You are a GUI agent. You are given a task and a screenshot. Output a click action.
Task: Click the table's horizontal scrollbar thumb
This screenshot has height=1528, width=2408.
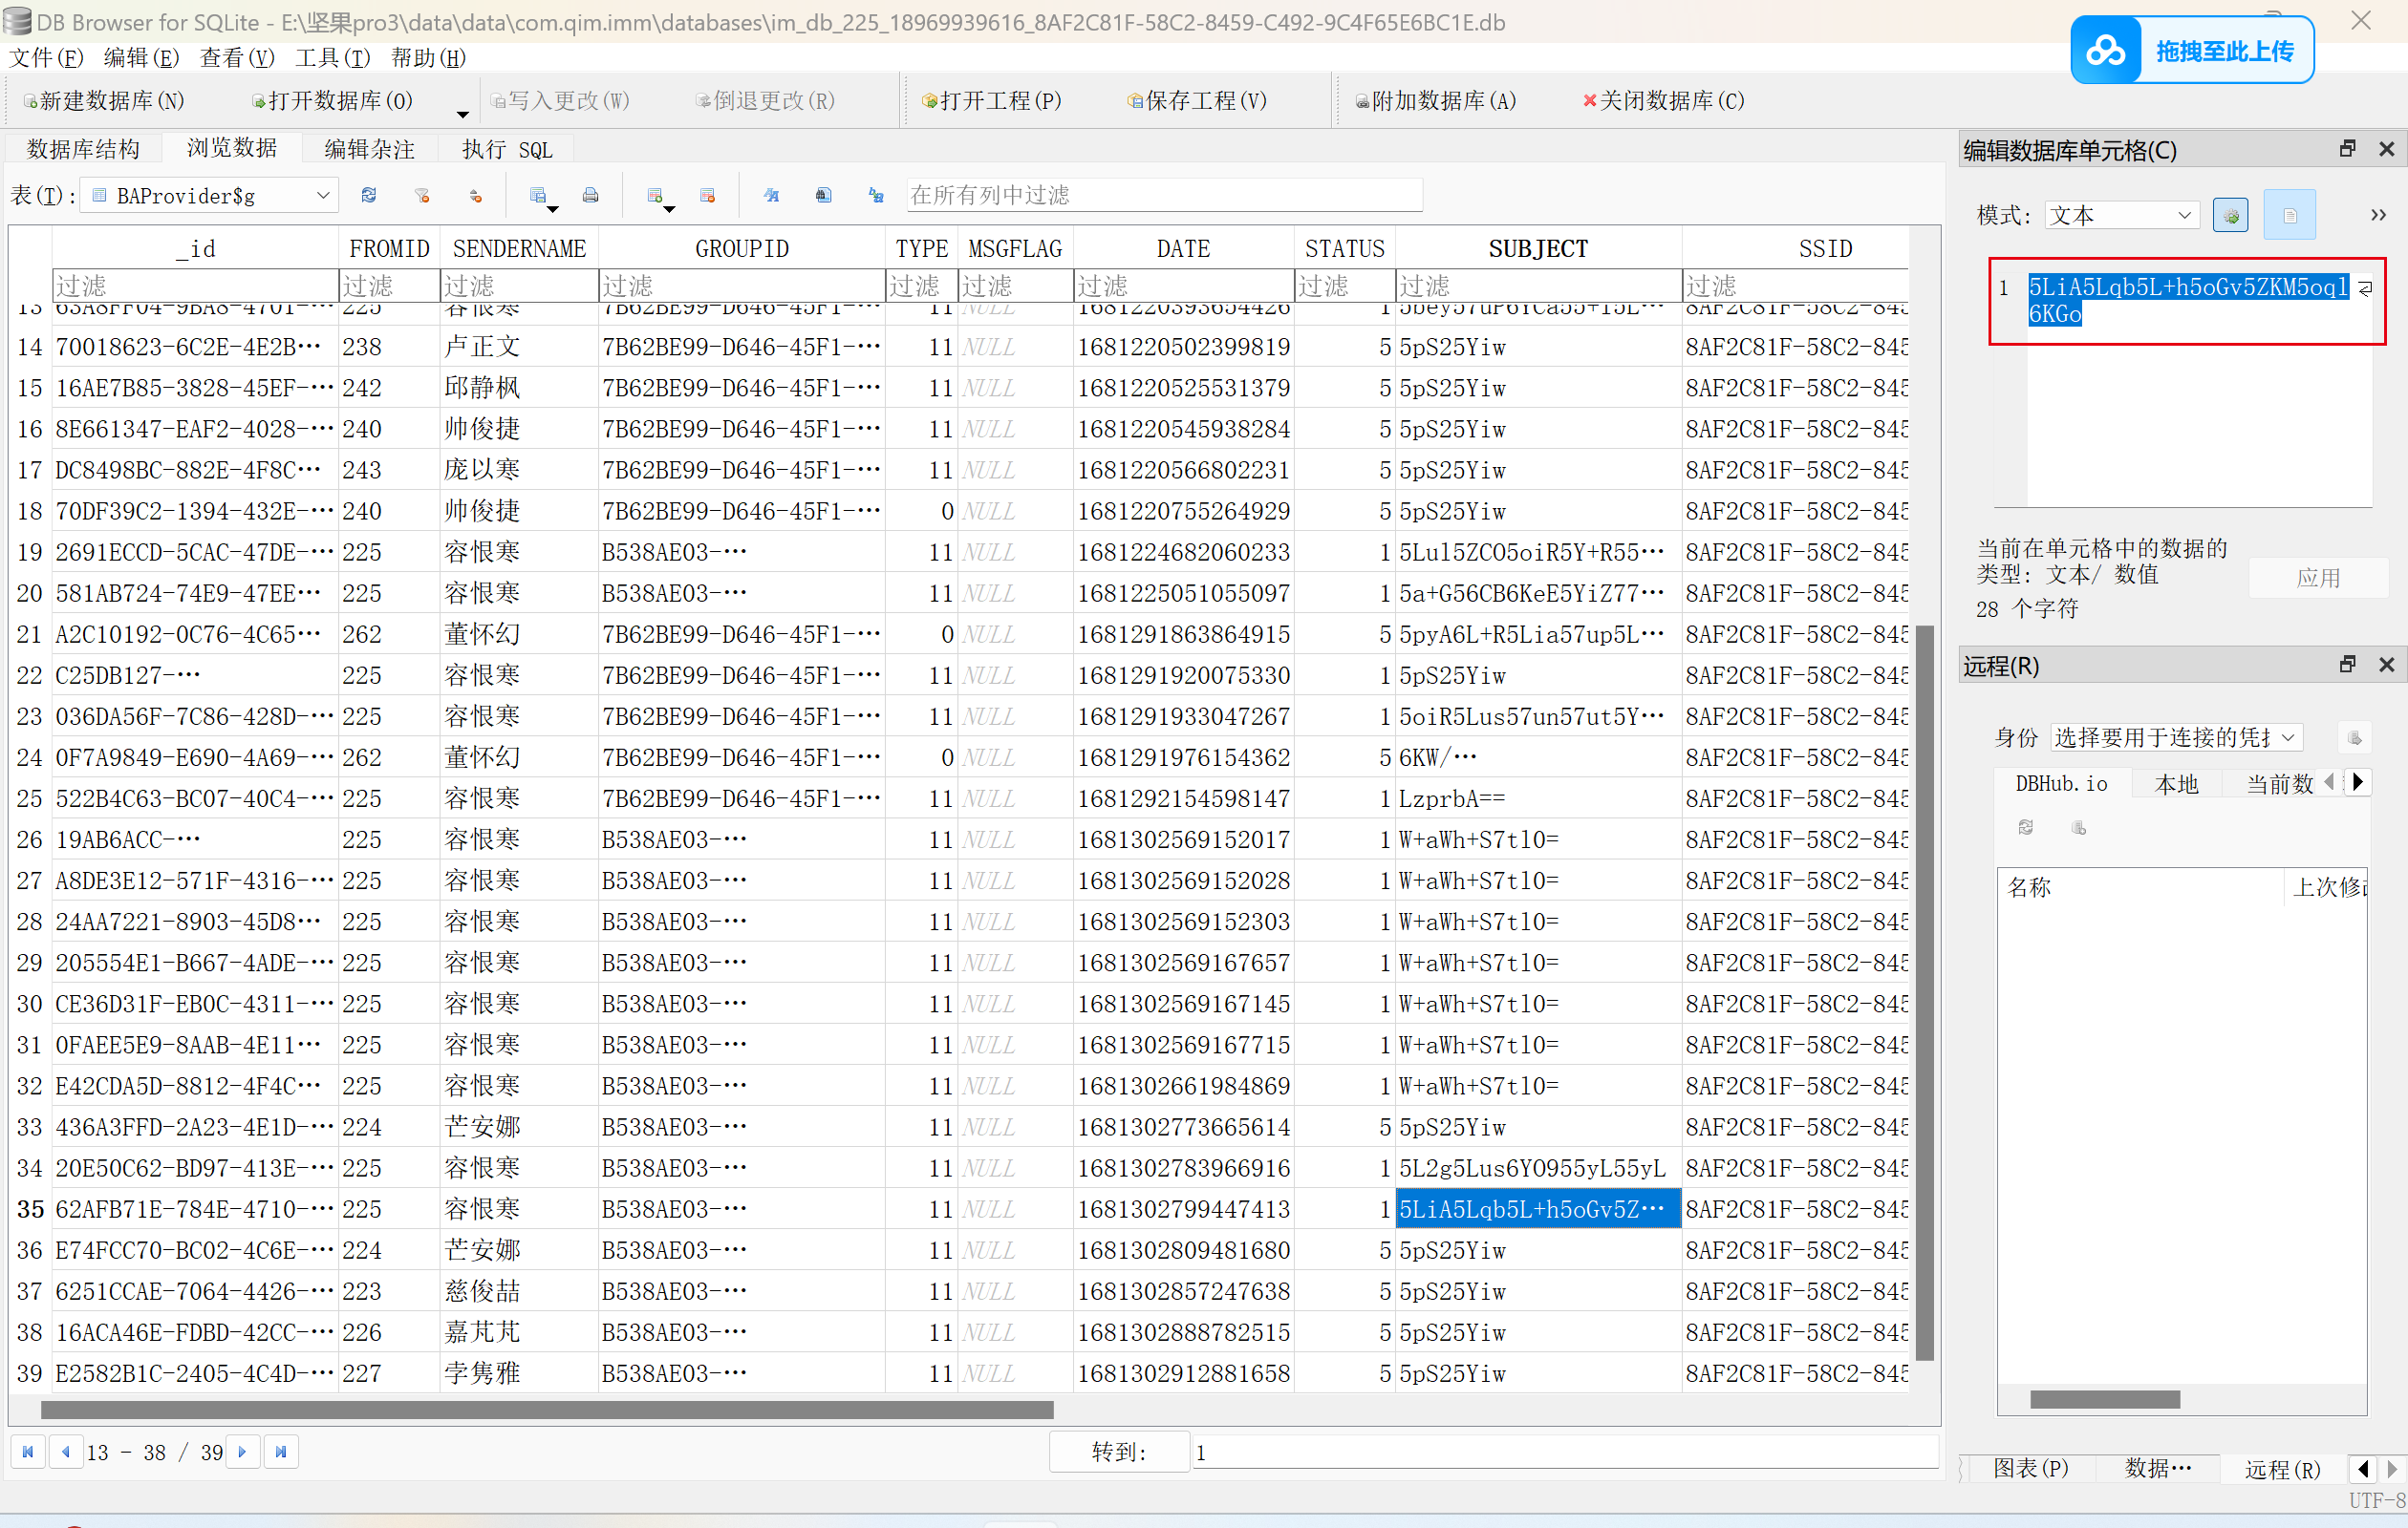[547, 1409]
